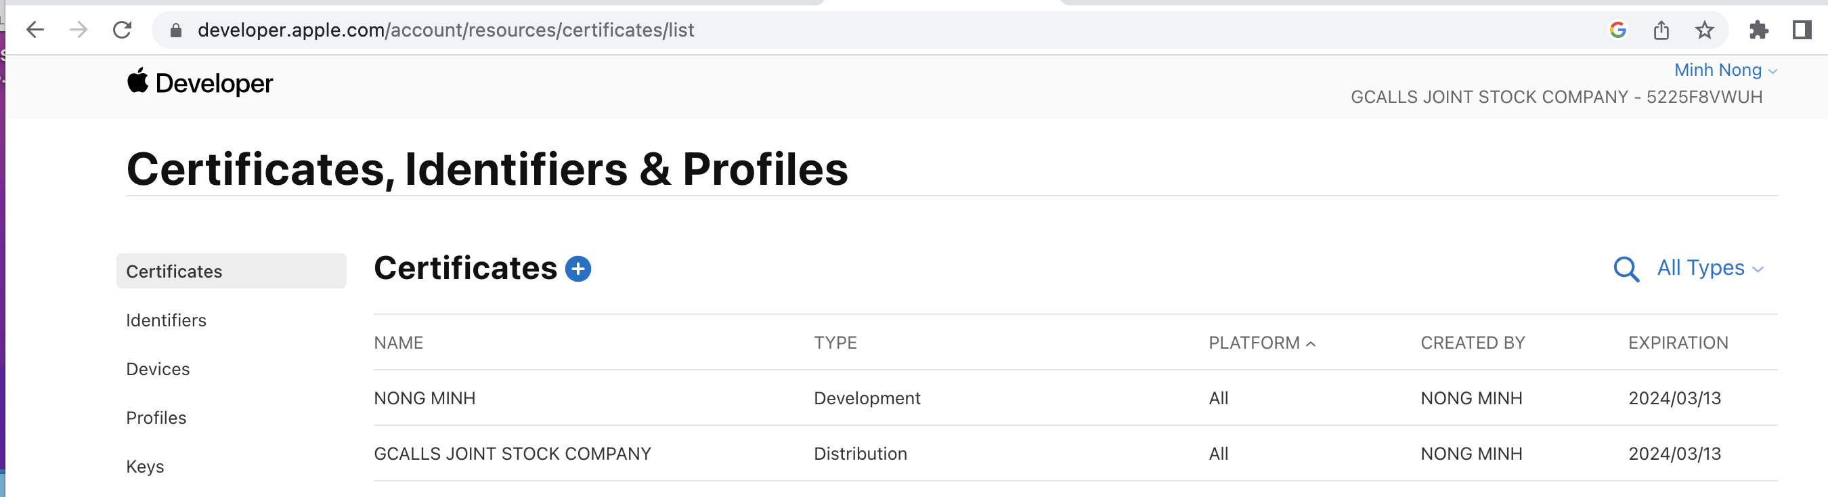Expand the Minh Nong account menu
The height and width of the screenshot is (497, 1828).
coord(1725,70)
